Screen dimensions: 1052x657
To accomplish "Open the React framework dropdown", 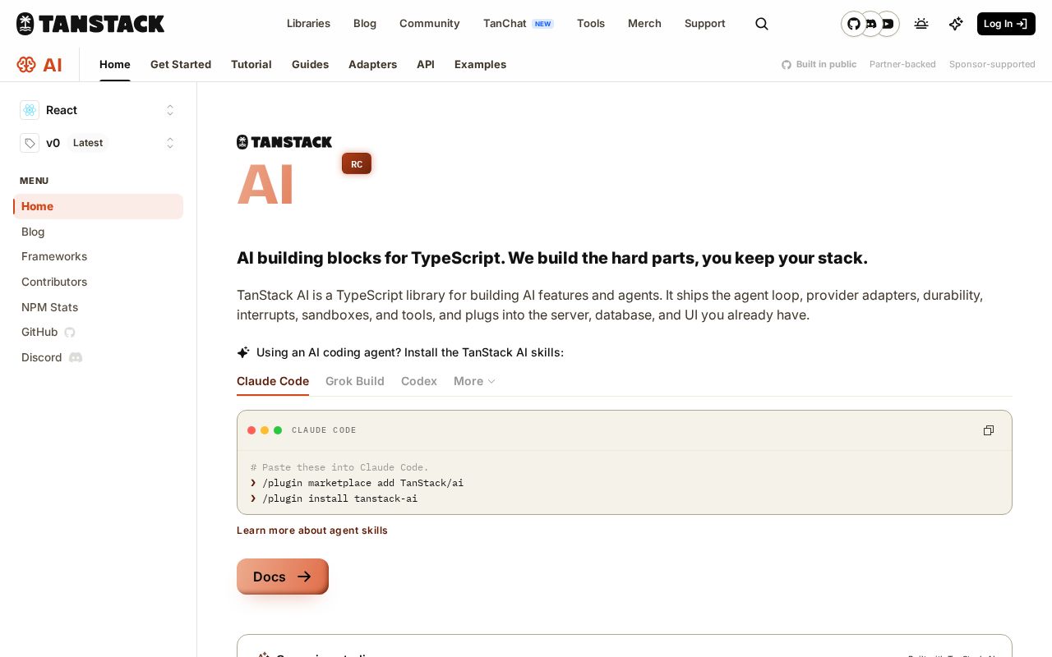I will (99, 110).
